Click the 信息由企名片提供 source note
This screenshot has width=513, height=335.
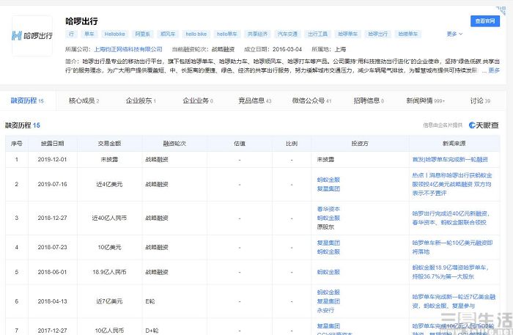click(443, 125)
